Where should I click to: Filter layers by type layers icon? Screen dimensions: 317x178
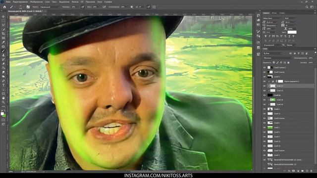point(299,53)
